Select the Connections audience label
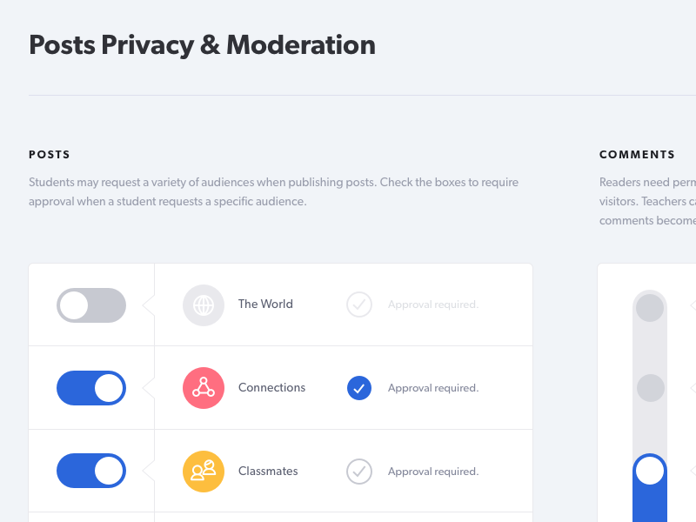This screenshot has width=696, height=522. (x=271, y=388)
